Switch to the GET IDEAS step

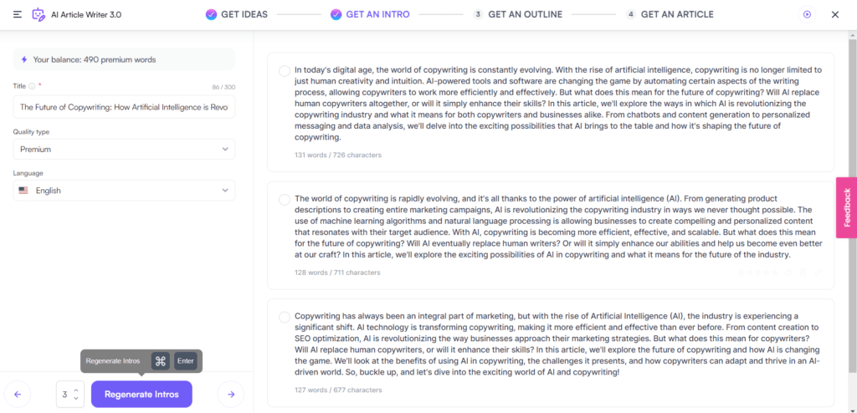(237, 15)
